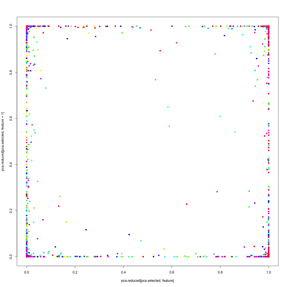Click the y-axis title with 'feature + 1'

click(3, 141)
